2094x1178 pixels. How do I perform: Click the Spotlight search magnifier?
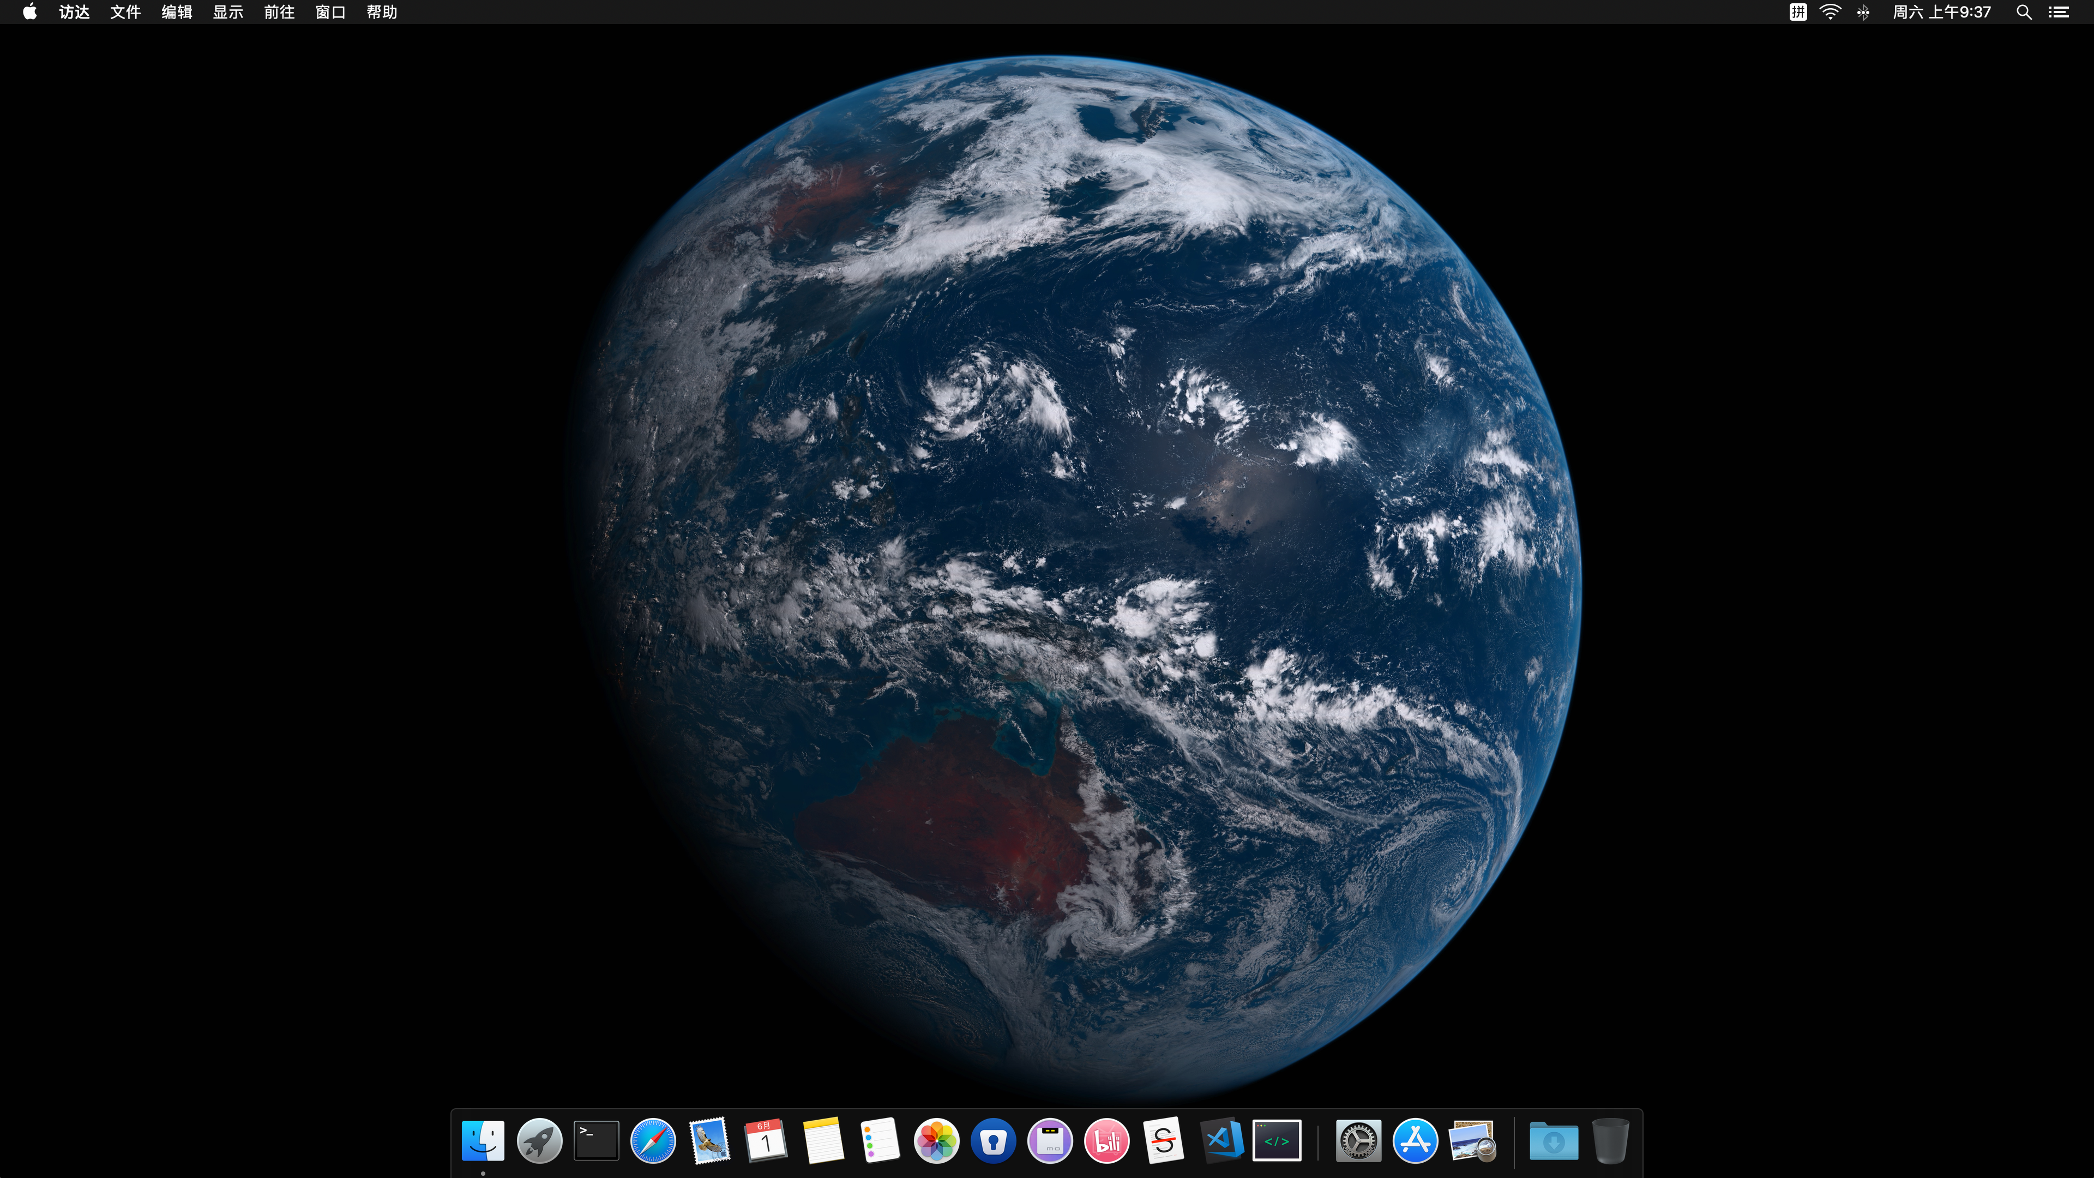click(x=2024, y=12)
